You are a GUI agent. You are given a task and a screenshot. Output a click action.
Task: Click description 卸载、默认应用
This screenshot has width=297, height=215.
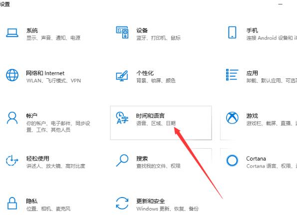click(272, 81)
